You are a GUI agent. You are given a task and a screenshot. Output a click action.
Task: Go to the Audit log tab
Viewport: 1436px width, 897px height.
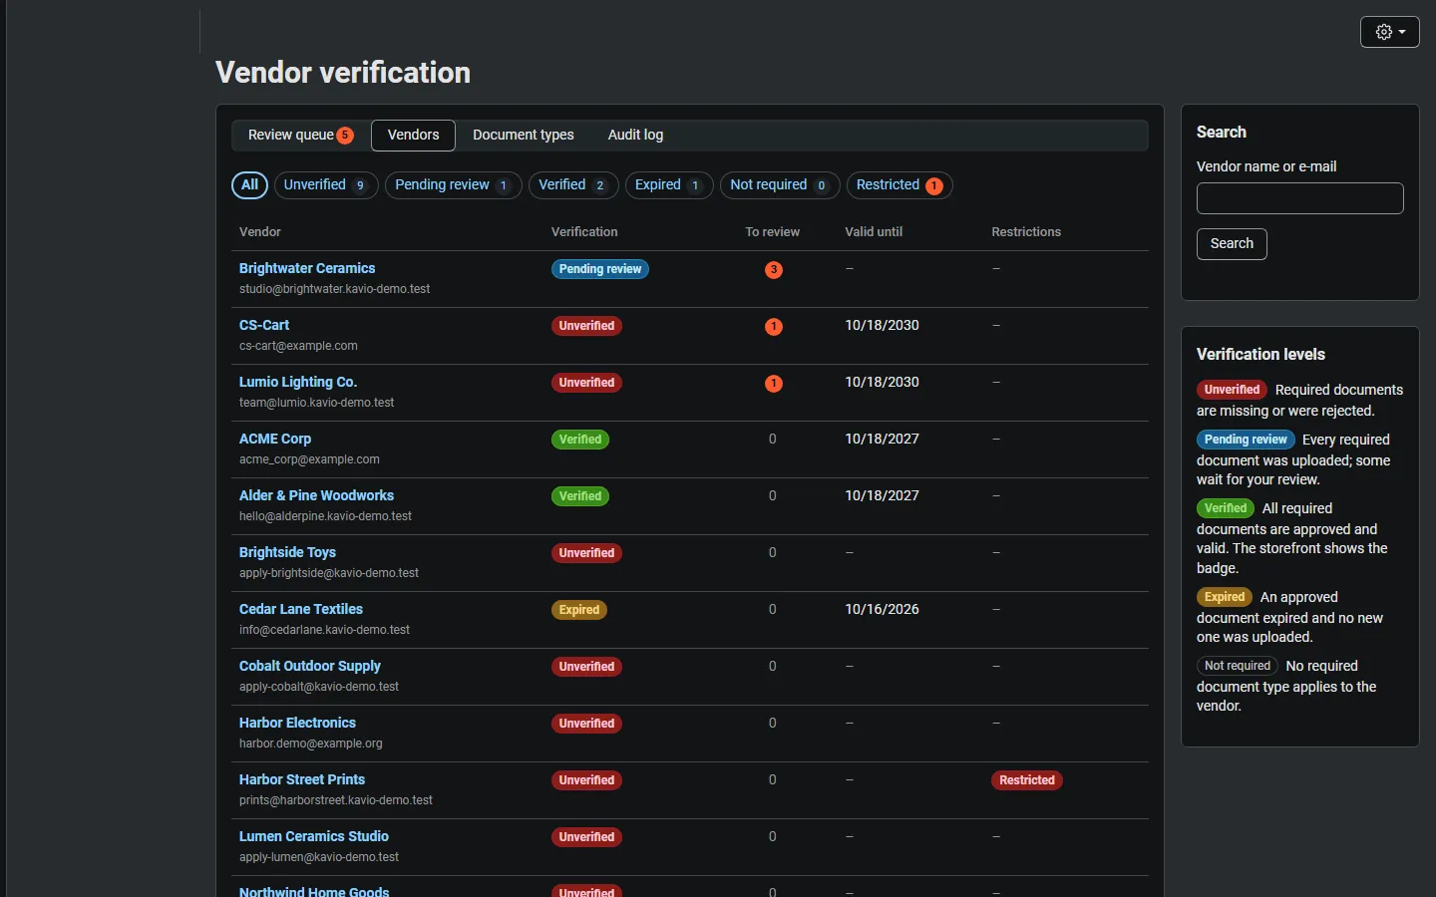click(x=635, y=136)
